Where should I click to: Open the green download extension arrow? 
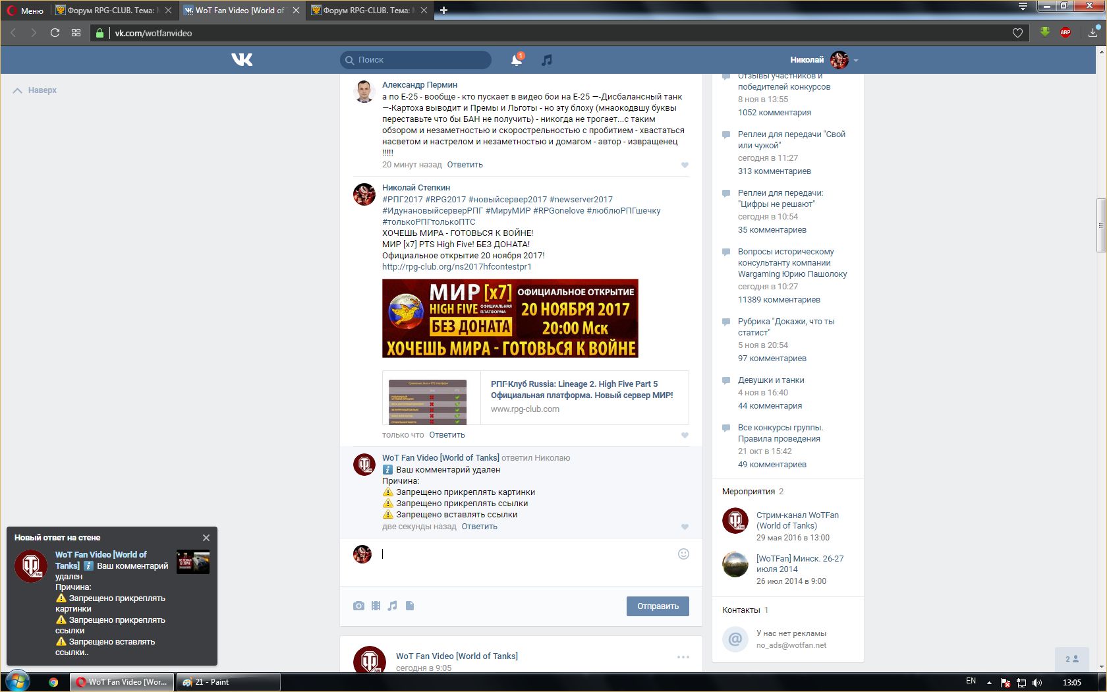[x=1045, y=32]
